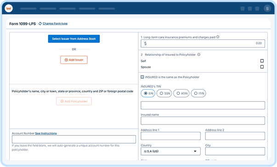Select the ITIN radio option
This screenshot has height=167, width=277.
coord(198,93)
